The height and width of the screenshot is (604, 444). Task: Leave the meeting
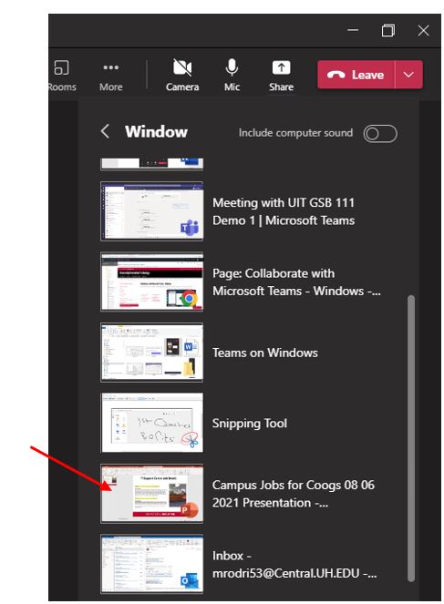356,75
